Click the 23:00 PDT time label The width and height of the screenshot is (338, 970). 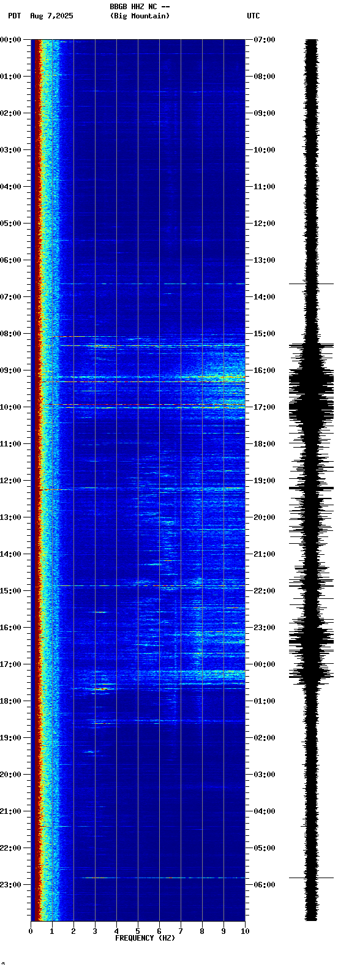10,885
